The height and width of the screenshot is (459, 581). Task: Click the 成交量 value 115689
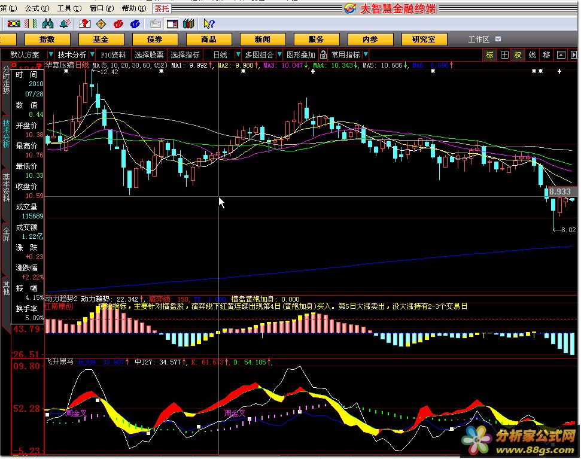(x=32, y=216)
